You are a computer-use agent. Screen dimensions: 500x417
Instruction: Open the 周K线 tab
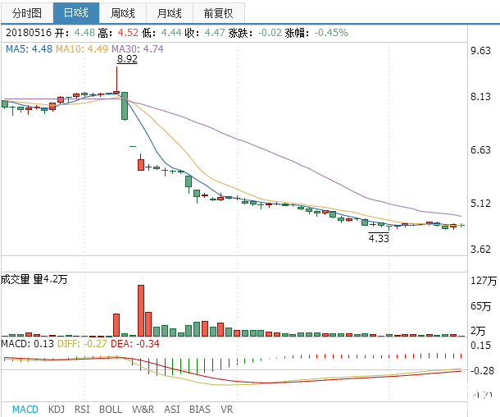pos(122,13)
